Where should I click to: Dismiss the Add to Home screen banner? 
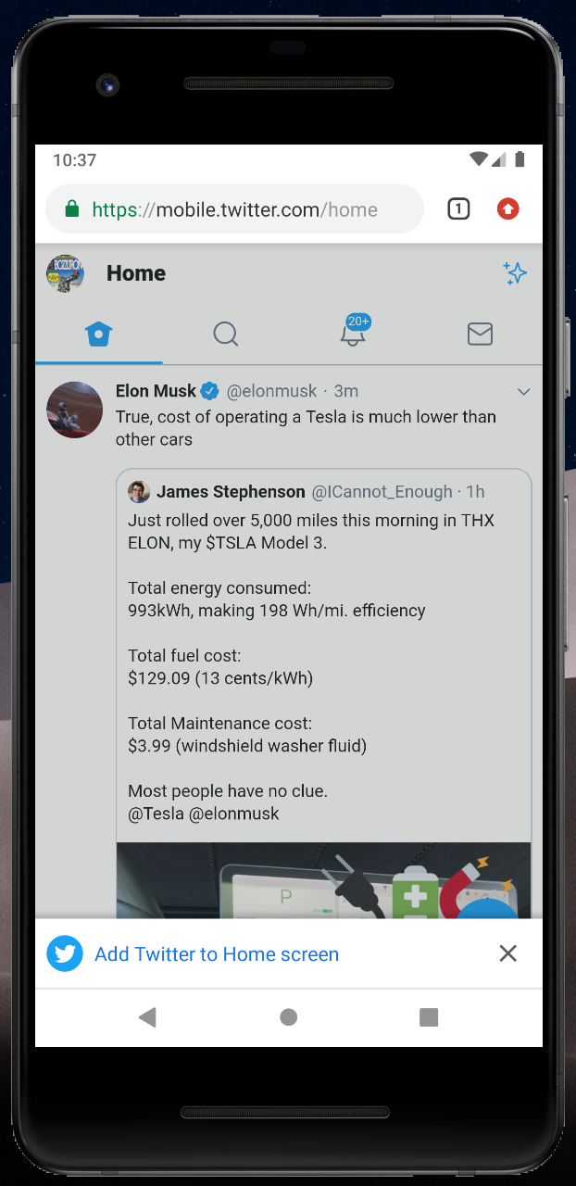[507, 953]
